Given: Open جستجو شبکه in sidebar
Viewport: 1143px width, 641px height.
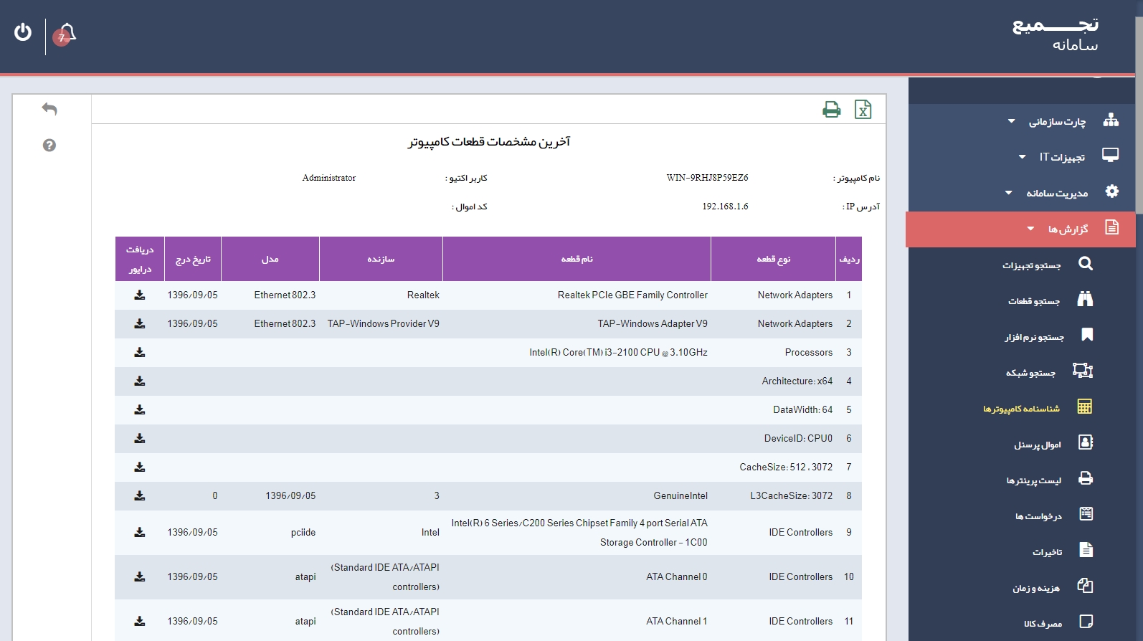Looking at the screenshot, I should coord(1030,373).
